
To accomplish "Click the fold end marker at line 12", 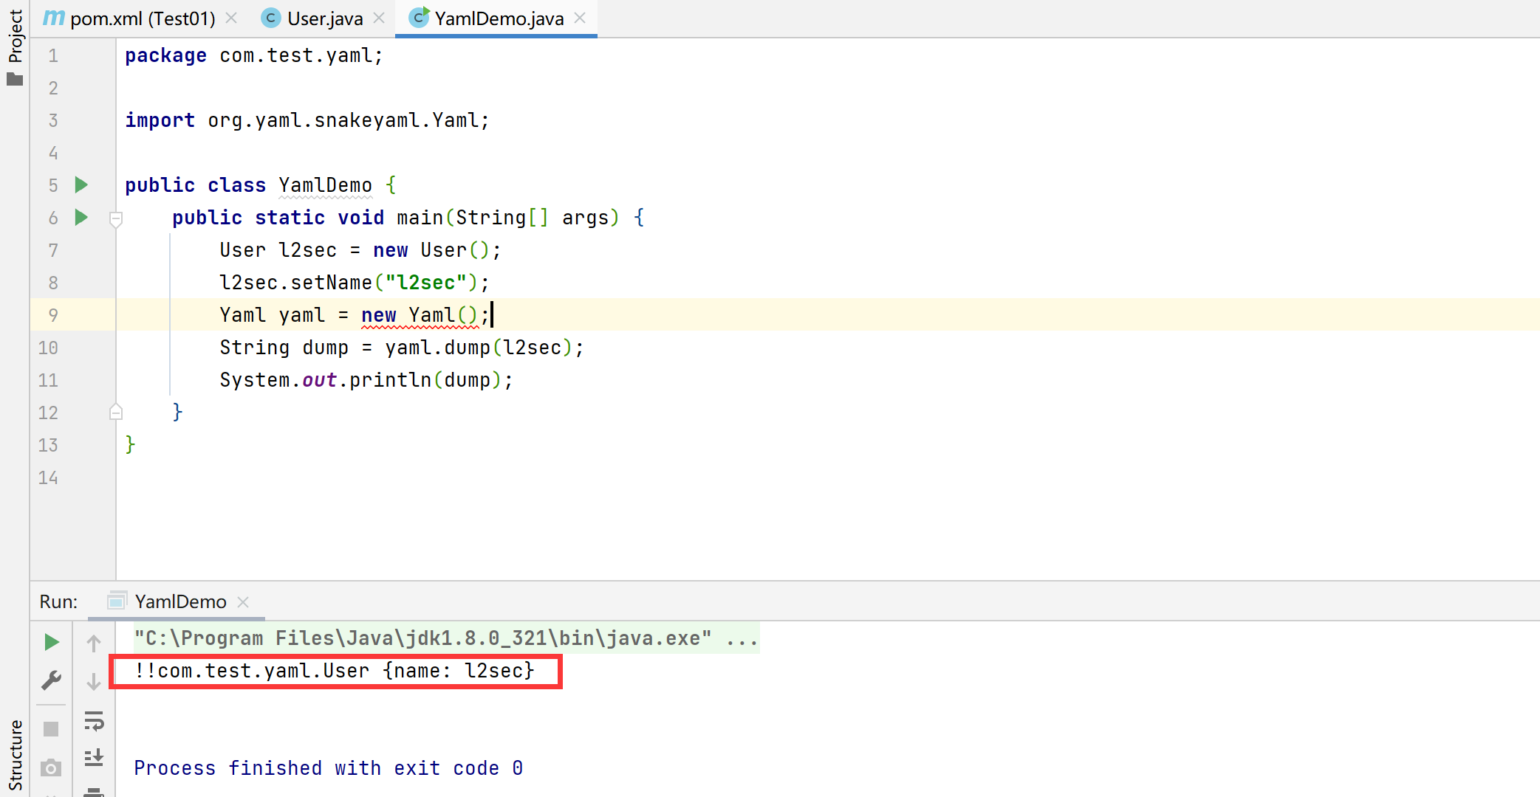I will 116,412.
